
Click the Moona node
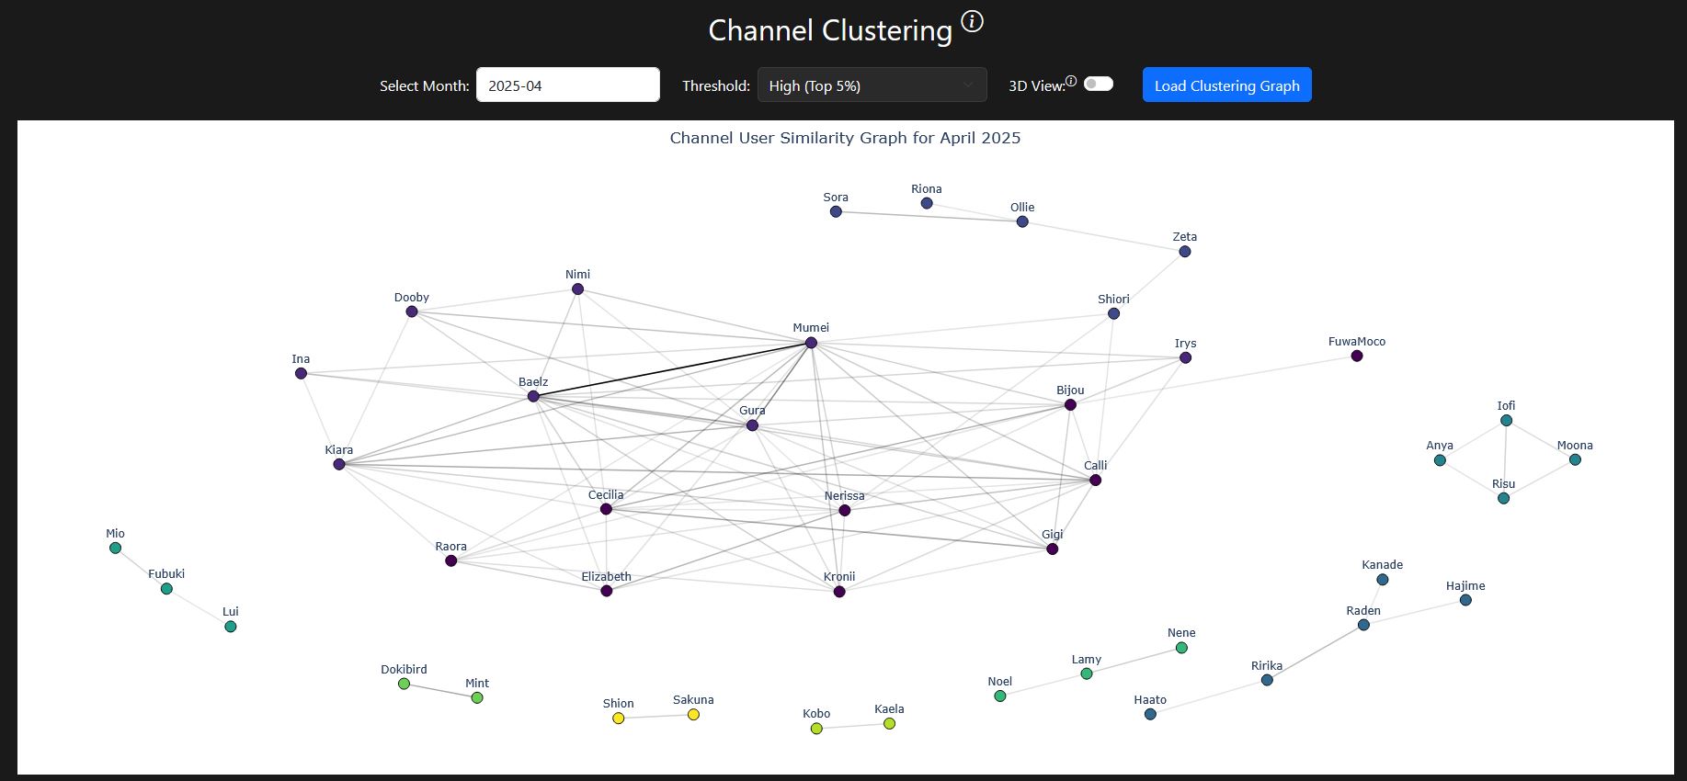tap(1575, 459)
